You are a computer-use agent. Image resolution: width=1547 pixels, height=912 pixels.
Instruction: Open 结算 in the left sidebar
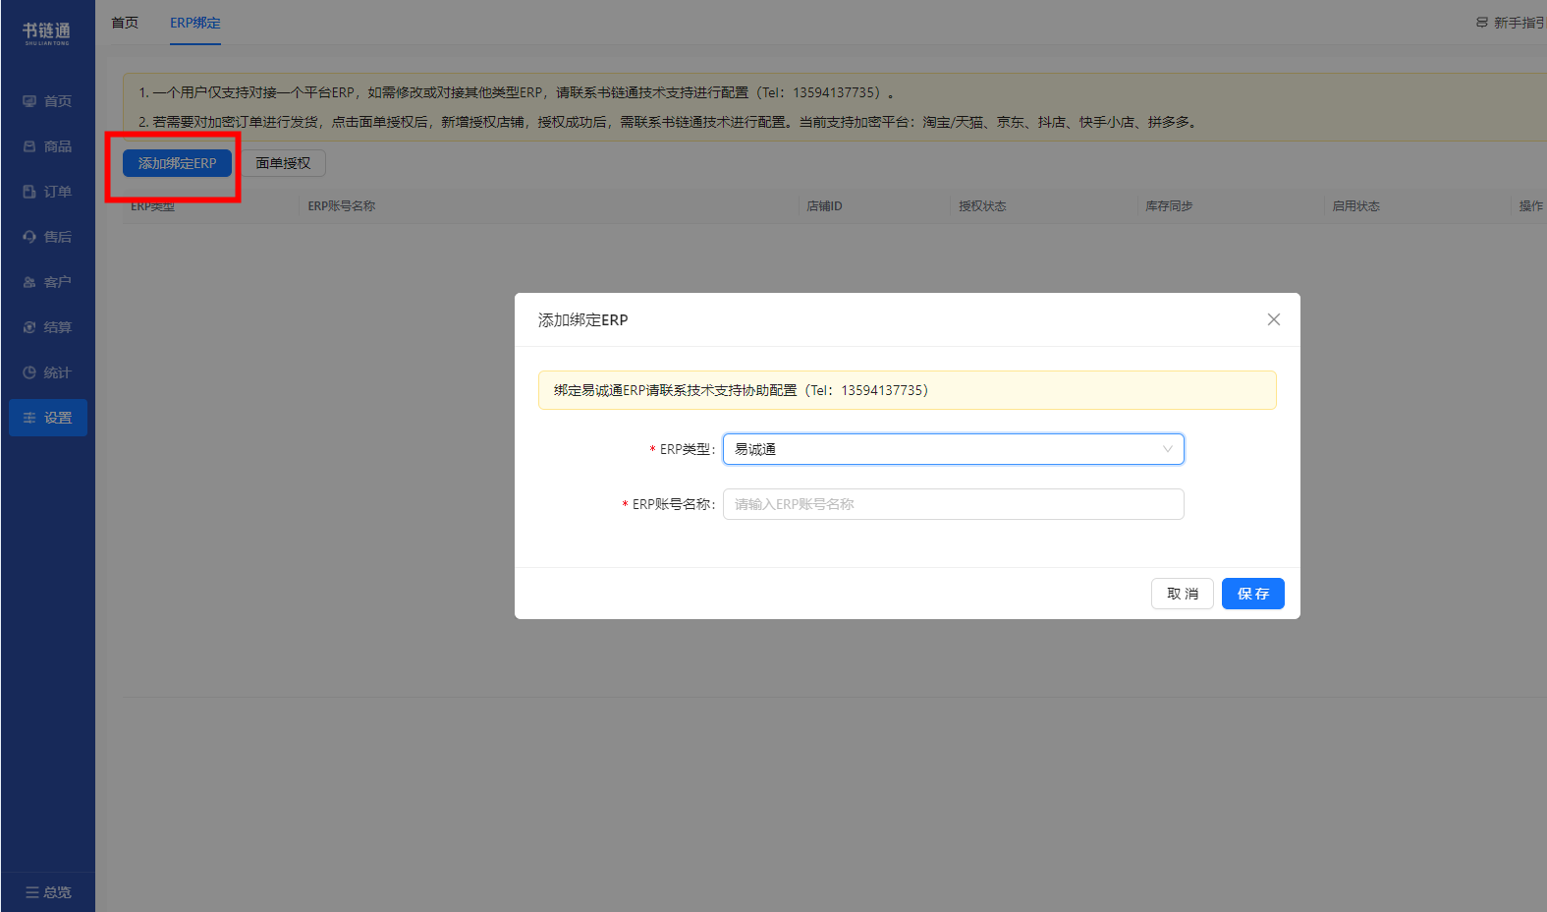(48, 327)
